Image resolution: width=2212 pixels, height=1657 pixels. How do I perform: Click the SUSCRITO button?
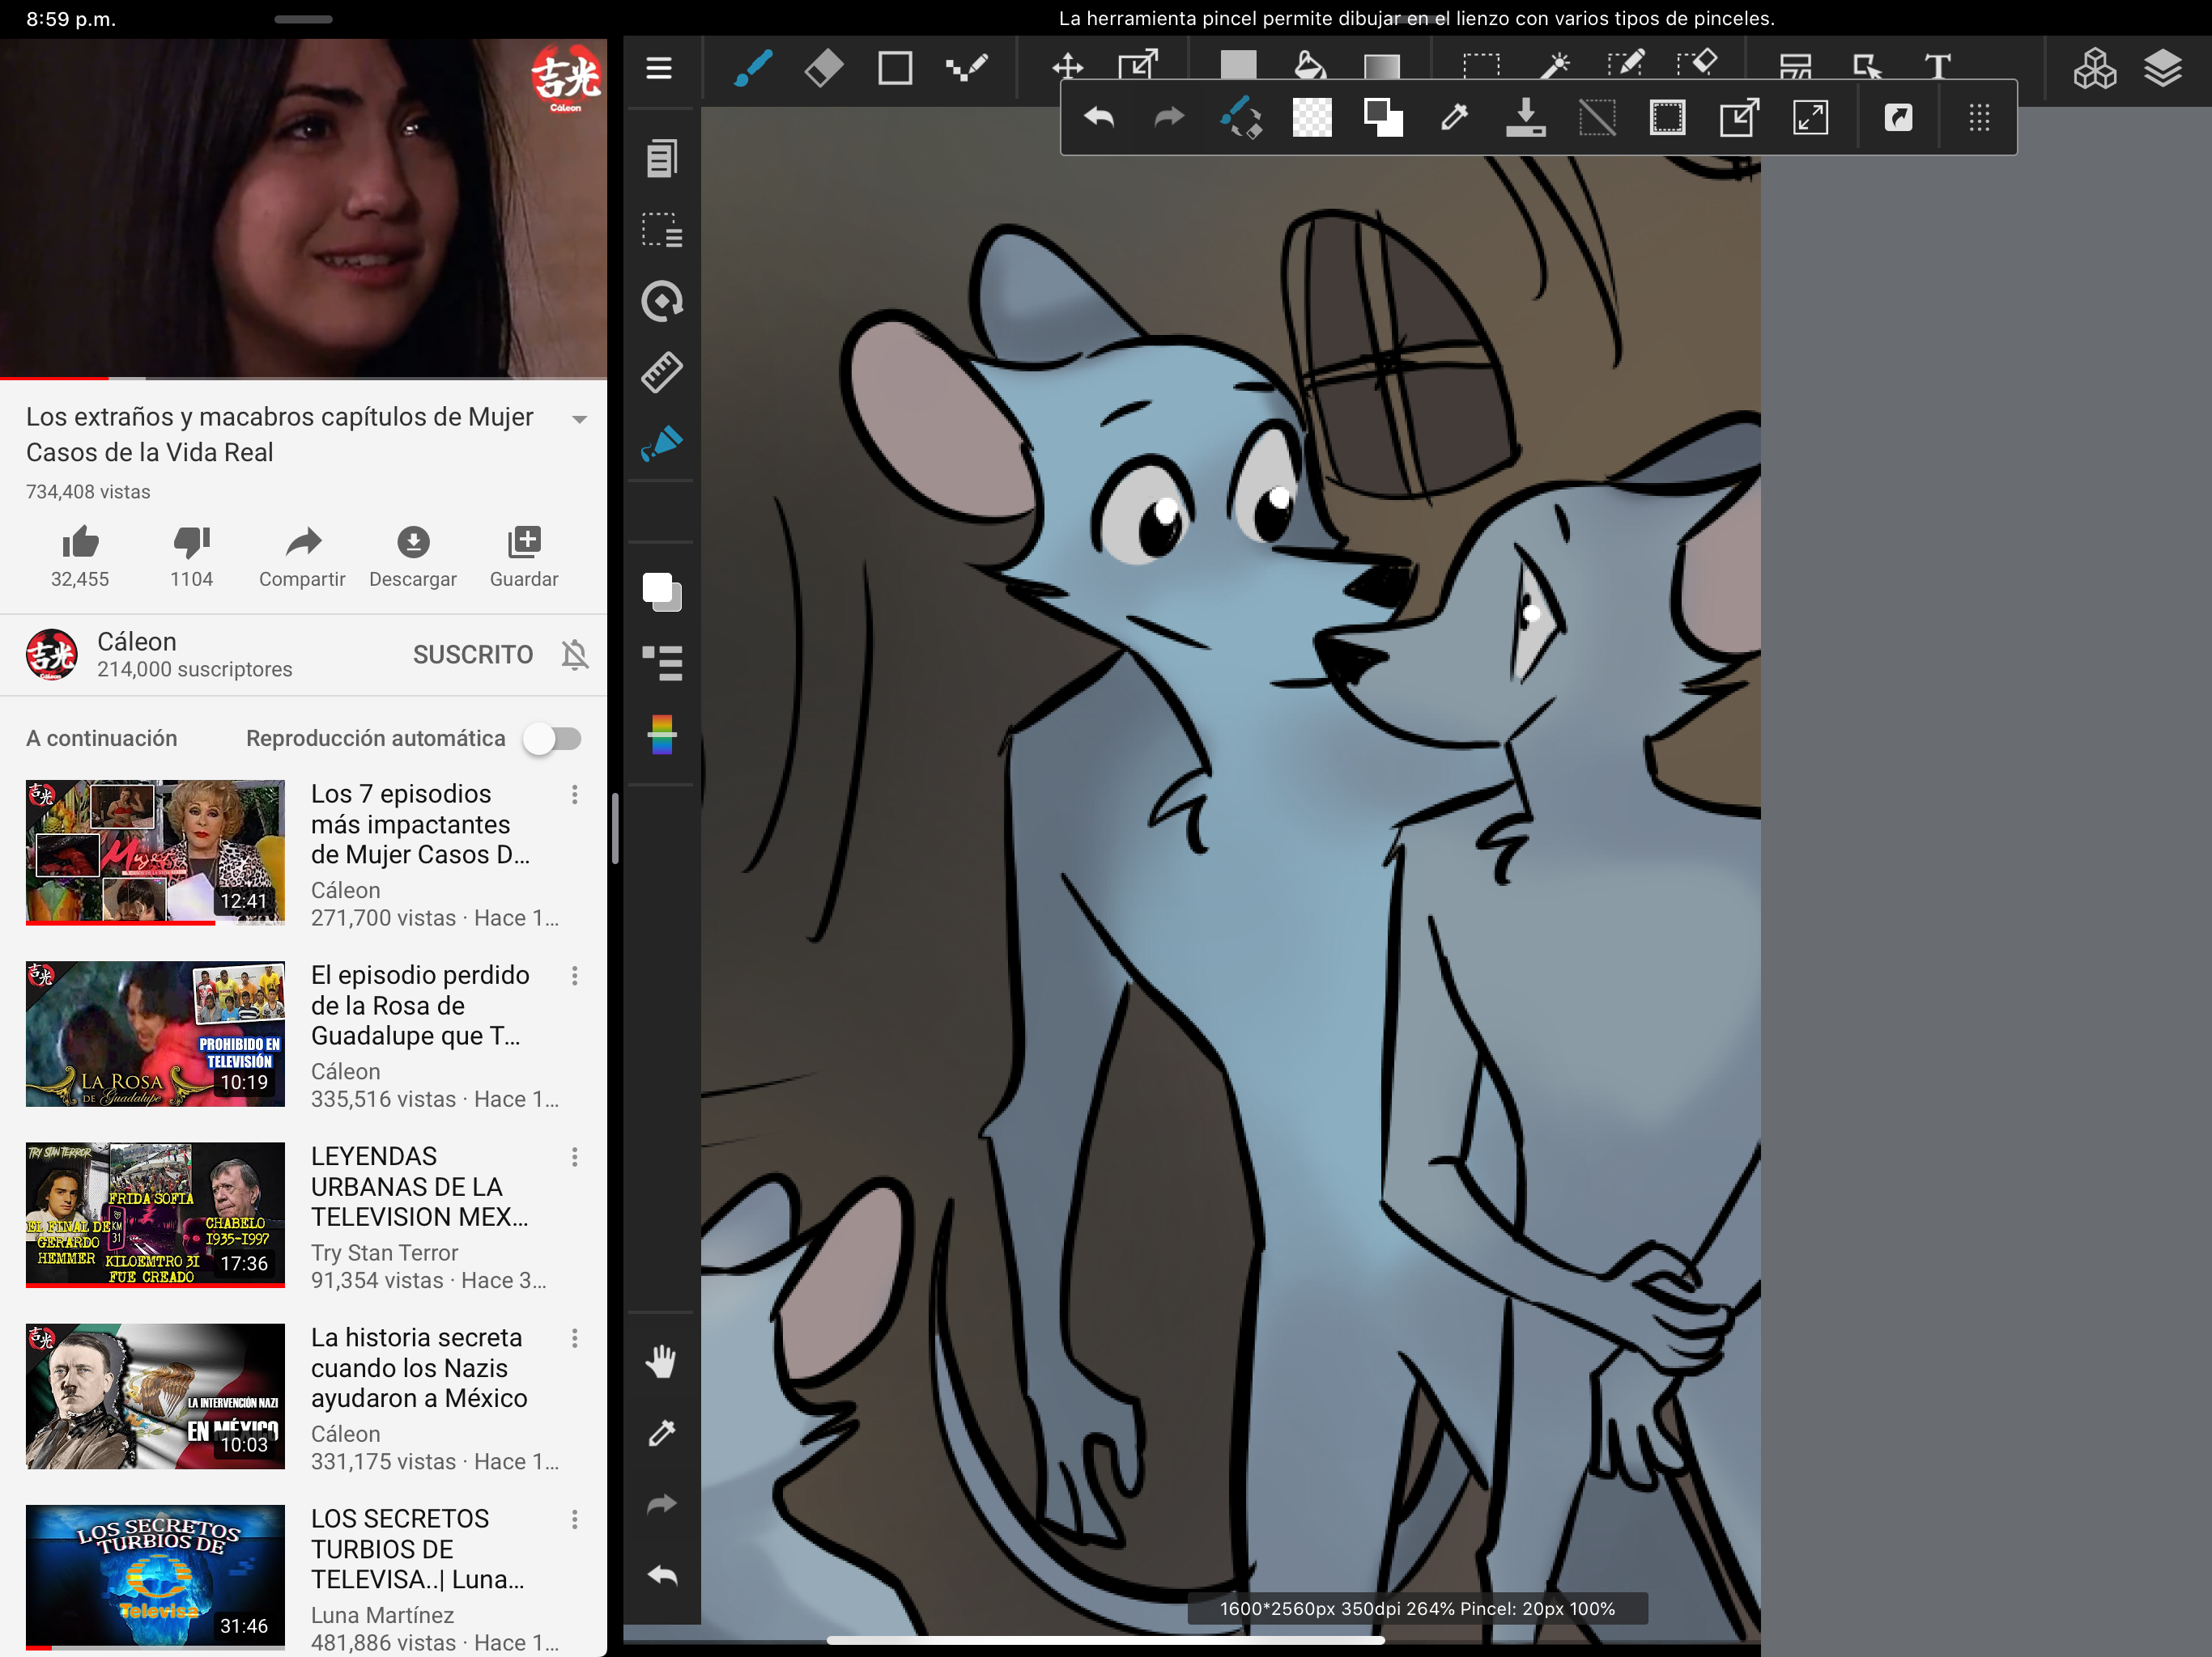pyautogui.click(x=473, y=655)
